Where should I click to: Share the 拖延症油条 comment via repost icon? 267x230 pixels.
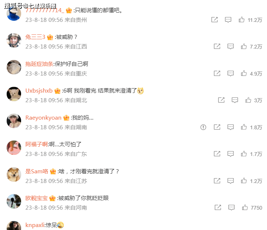click(x=217, y=73)
